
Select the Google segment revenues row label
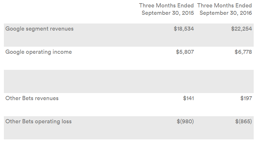point(39,29)
